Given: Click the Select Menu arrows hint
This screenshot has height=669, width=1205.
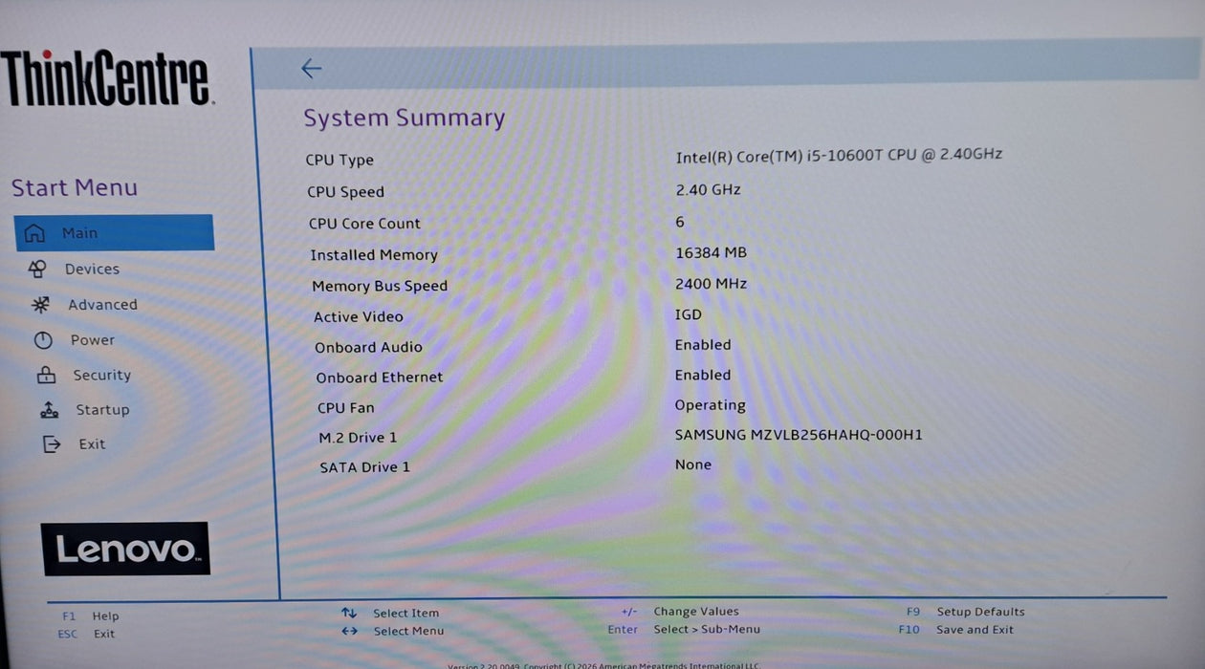Looking at the screenshot, I should pos(392,631).
